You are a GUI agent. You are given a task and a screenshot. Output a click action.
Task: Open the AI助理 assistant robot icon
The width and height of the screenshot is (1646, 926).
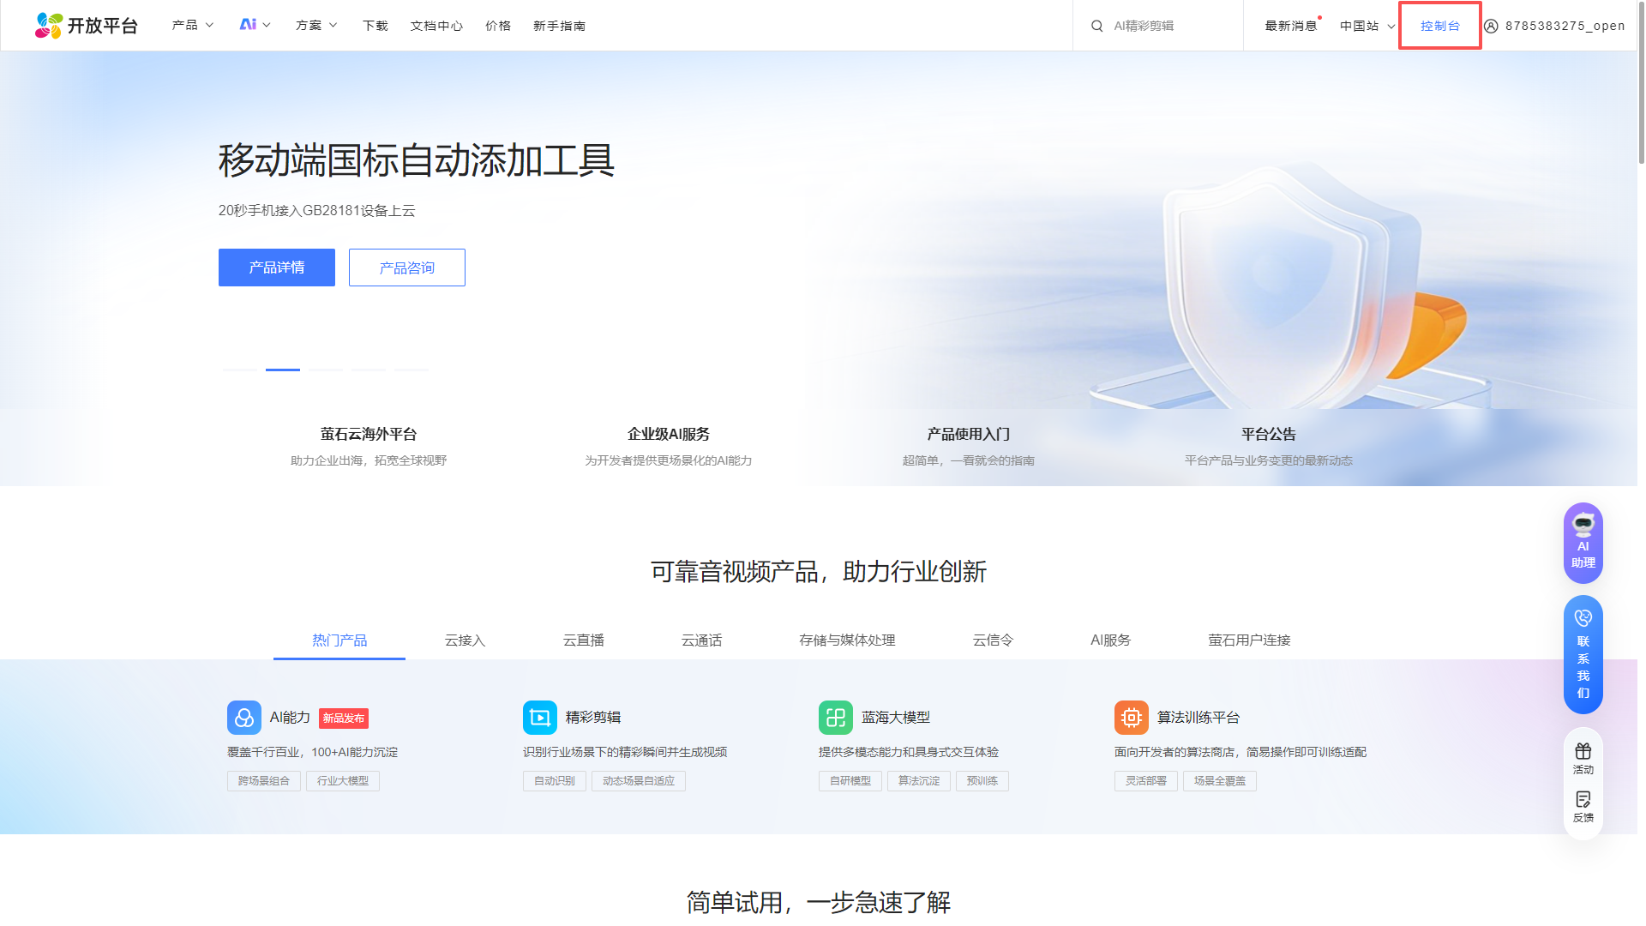(x=1583, y=525)
